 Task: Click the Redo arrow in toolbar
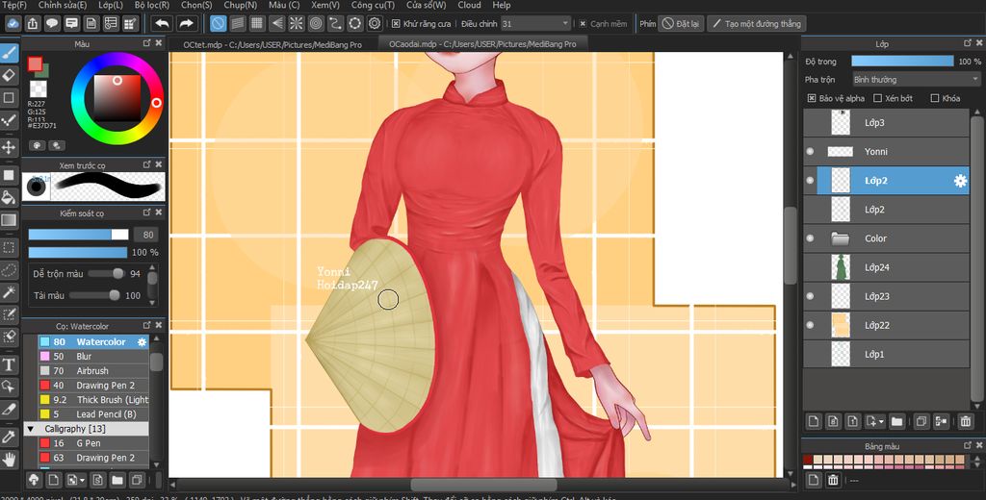(186, 24)
